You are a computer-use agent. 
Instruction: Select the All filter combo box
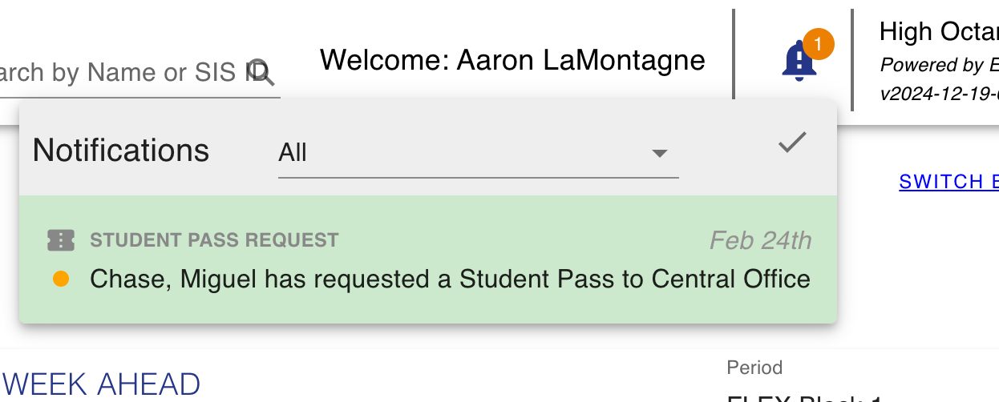[x=478, y=153]
